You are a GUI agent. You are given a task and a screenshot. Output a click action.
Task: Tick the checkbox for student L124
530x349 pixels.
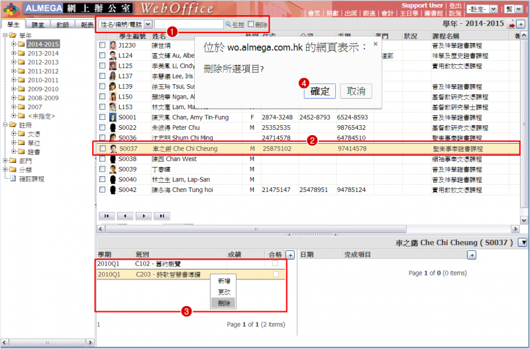pos(103,55)
